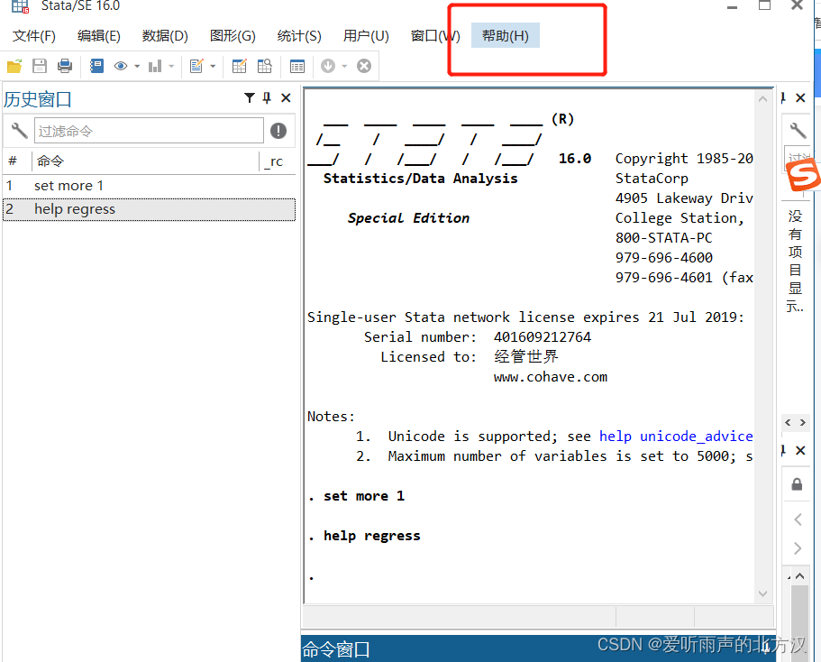The width and height of the screenshot is (821, 662).
Task: Click the 过滤命令 filter input field
Action: click(x=149, y=131)
